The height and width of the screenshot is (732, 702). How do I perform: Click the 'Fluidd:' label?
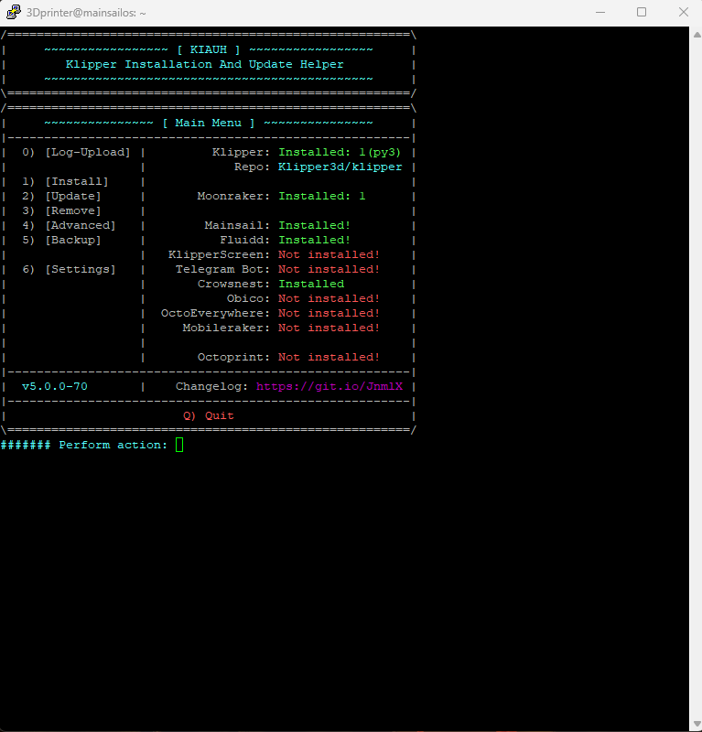[x=244, y=240]
